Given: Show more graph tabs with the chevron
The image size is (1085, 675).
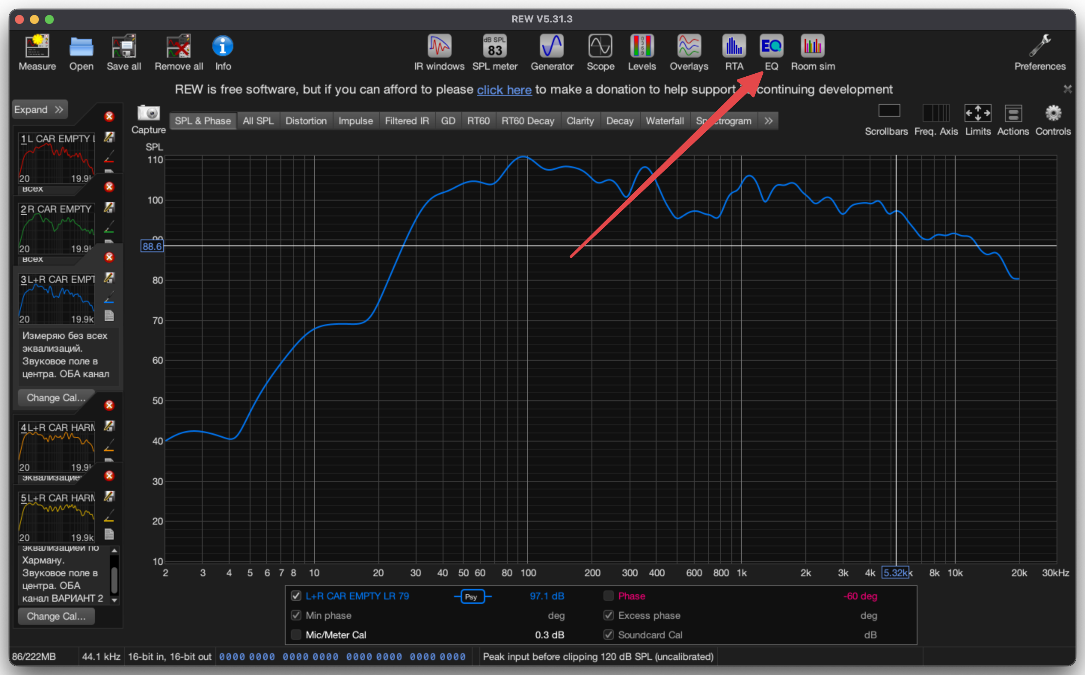Looking at the screenshot, I should pyautogui.click(x=768, y=121).
